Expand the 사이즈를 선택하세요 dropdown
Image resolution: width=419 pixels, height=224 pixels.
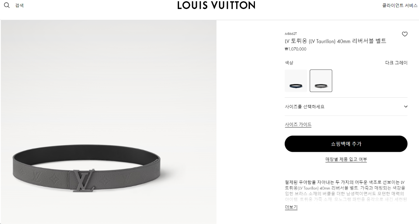346,107
